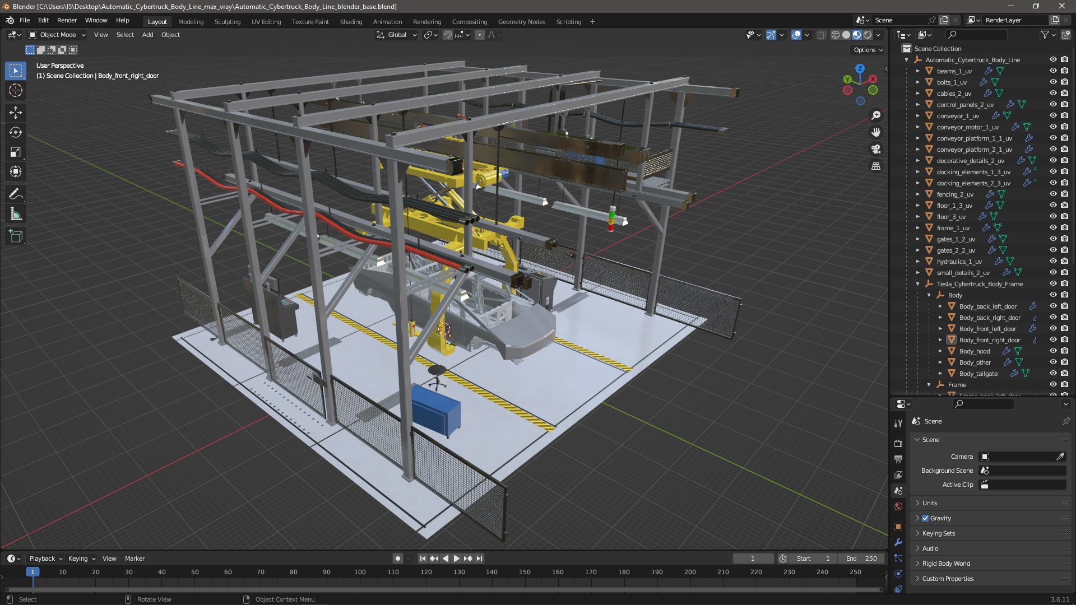Select the Cursor tool in the toolbar
The height and width of the screenshot is (605, 1076).
click(x=16, y=90)
